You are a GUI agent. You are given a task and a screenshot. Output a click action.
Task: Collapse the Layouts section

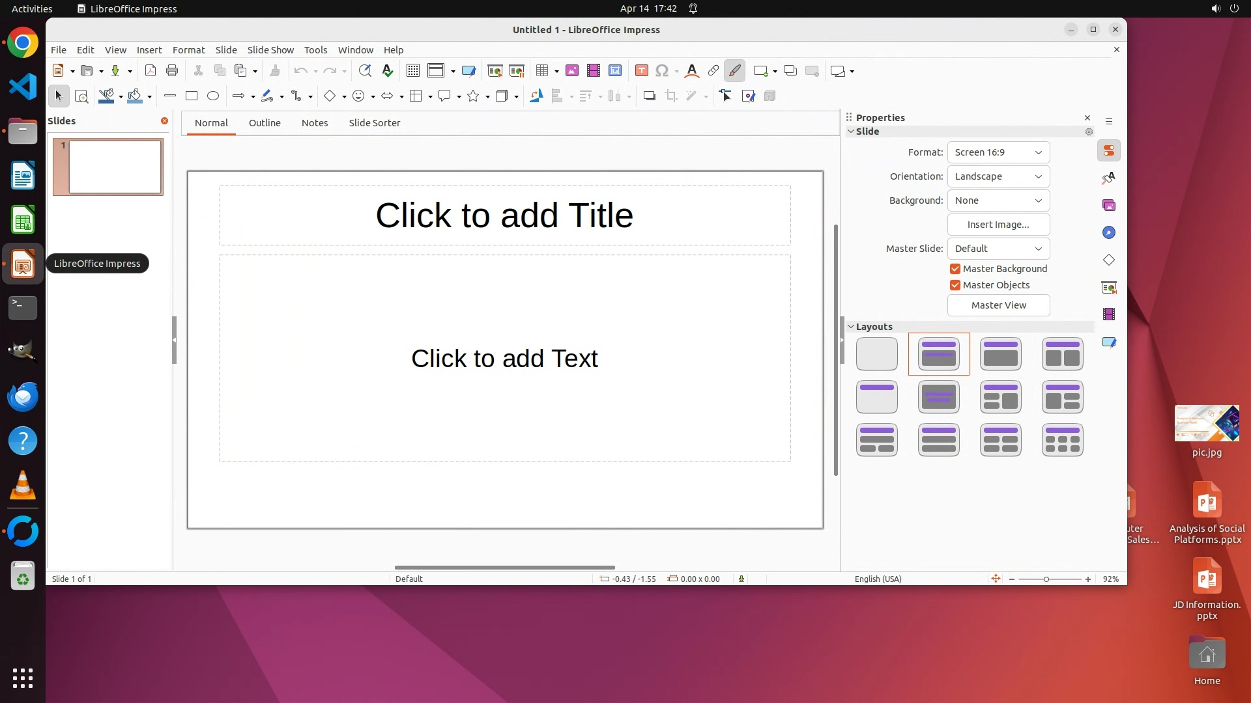click(x=851, y=327)
